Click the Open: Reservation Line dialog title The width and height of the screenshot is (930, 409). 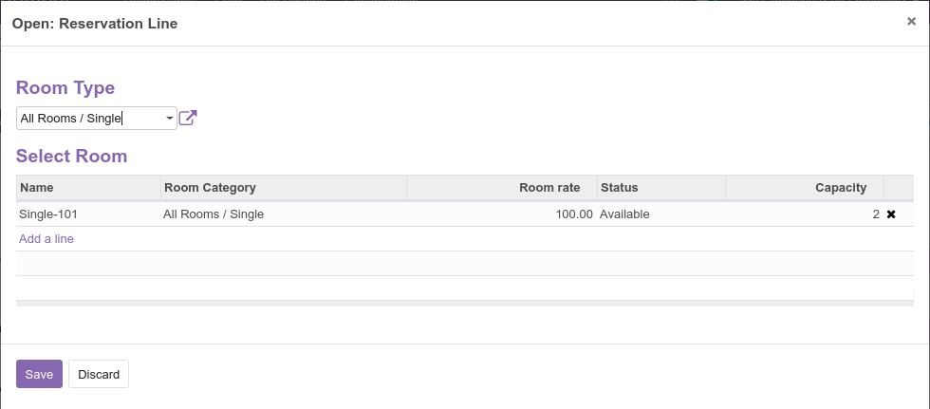tap(95, 24)
